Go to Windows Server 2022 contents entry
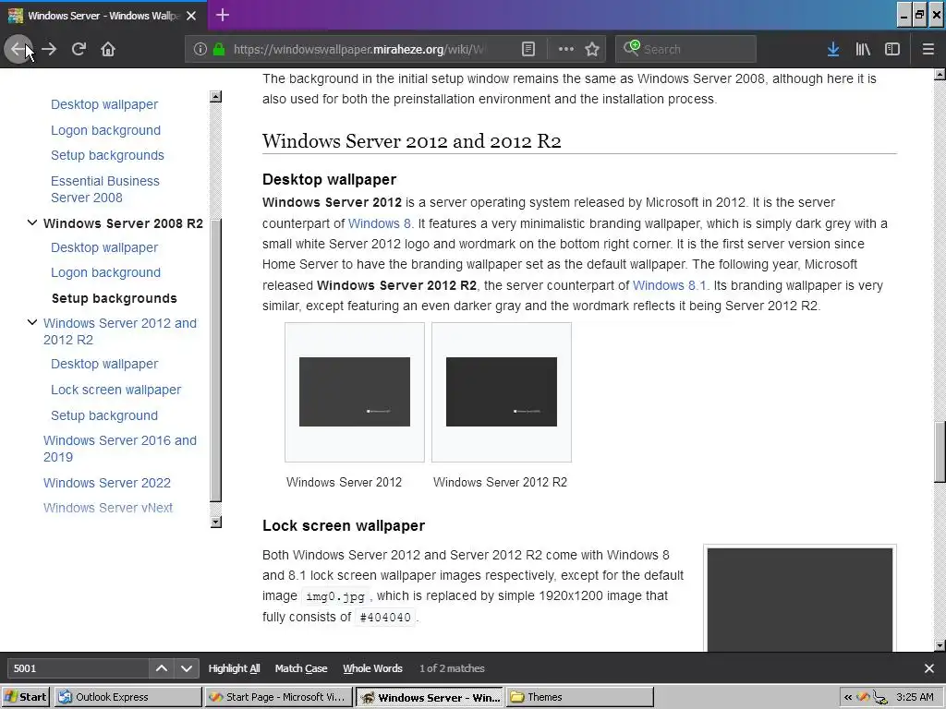 (107, 483)
